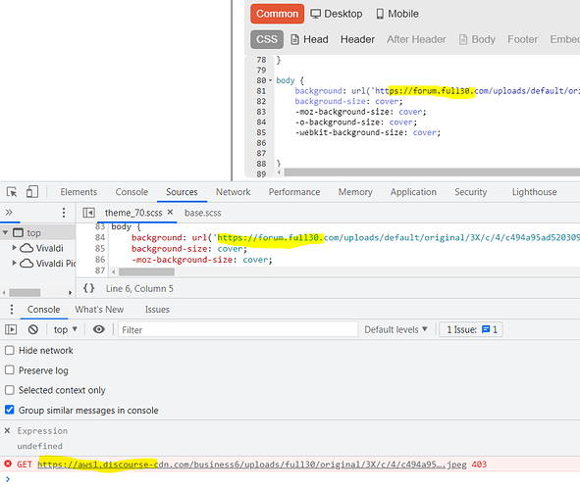Viewport: 580px width, 490px height.
Task: Open the console drawer three-dot menu
Action: tap(12, 310)
